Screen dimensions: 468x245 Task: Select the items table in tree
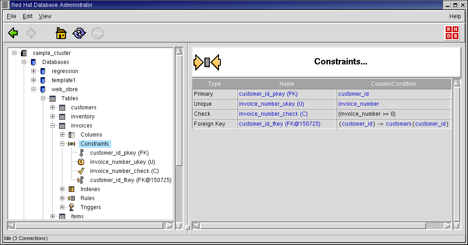pos(77,216)
